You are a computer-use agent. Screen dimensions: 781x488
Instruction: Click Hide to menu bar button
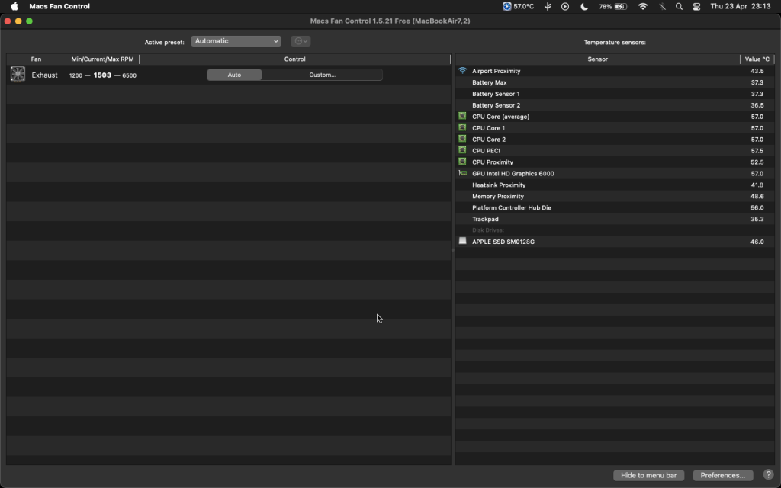click(648, 475)
